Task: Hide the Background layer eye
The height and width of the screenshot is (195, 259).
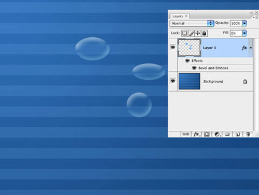Action: pyautogui.click(x=172, y=81)
